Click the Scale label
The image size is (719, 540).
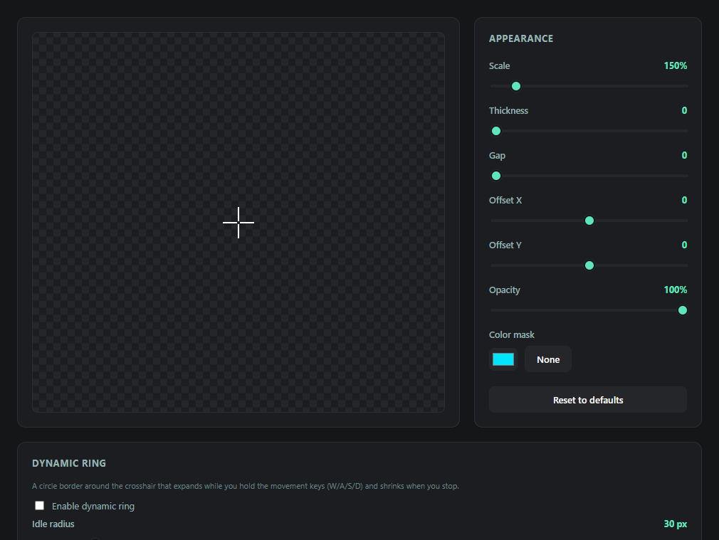(499, 65)
